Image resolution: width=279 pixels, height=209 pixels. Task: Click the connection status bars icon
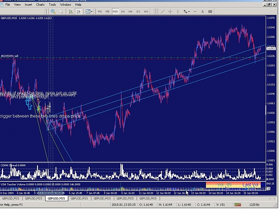237,205
